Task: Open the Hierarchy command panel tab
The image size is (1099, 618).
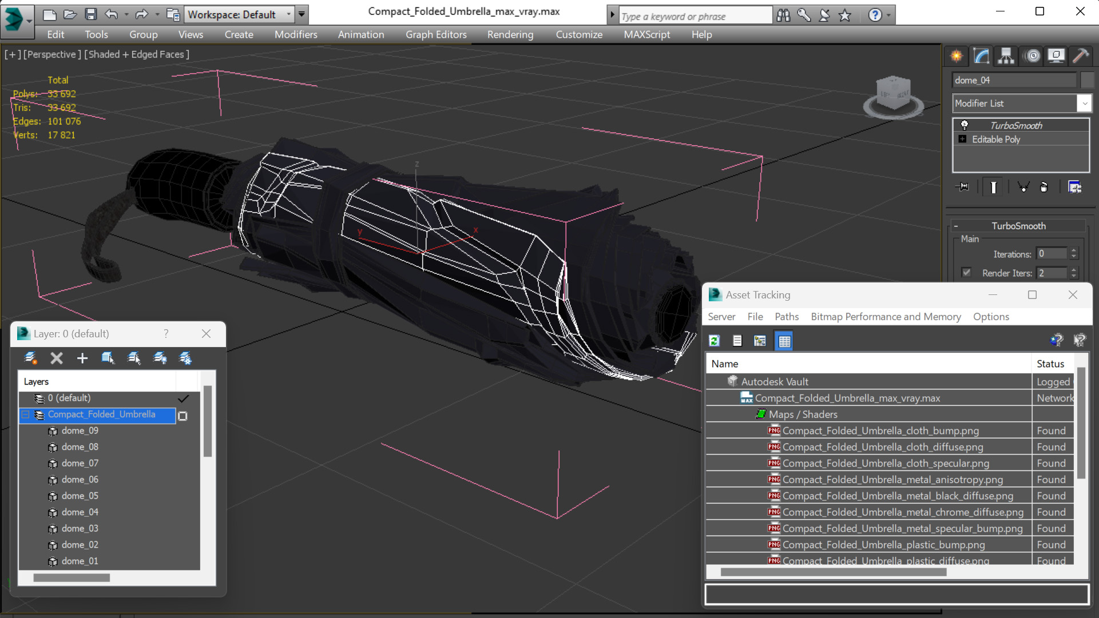Action: [x=1006, y=56]
